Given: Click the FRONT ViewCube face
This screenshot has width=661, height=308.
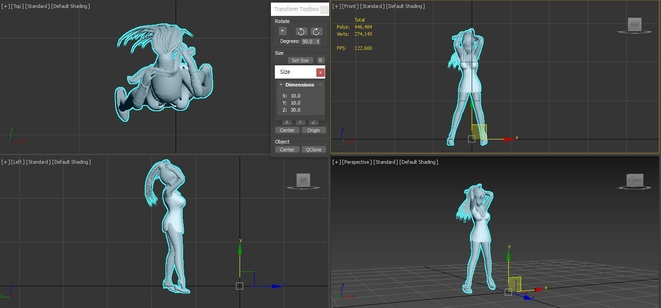Looking at the screenshot, I should click(x=635, y=24).
